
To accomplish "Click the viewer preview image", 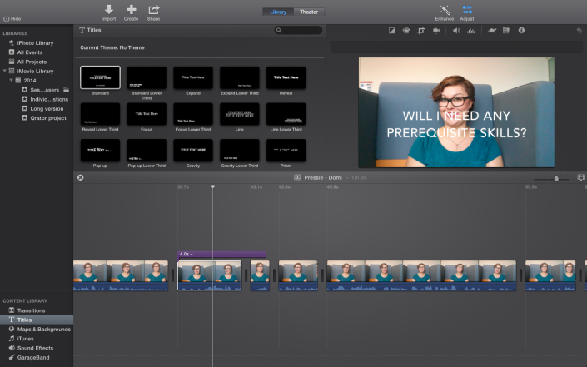I will [x=456, y=112].
